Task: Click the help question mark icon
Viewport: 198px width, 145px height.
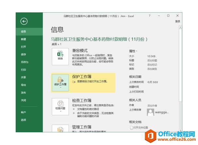Action: click(x=150, y=16)
